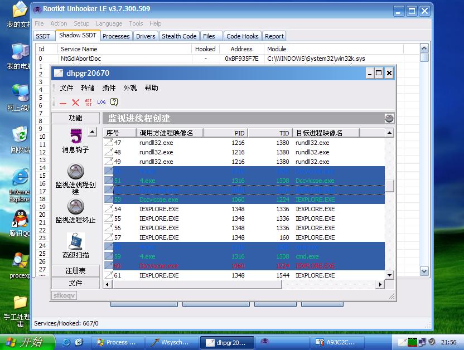Switch to the Code Hooks tab
464x350 pixels.
[242, 36]
